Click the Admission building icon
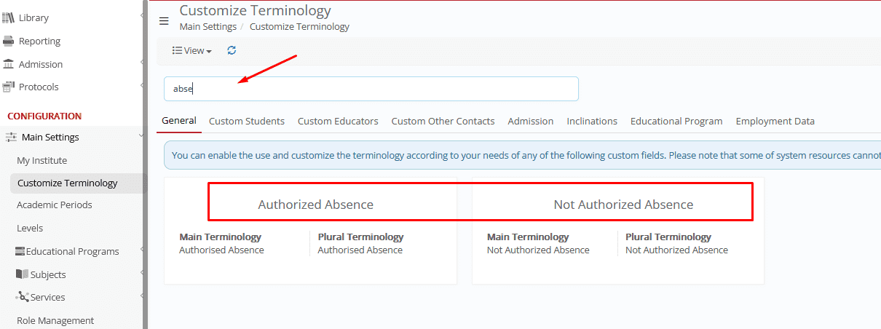Image resolution: width=881 pixels, height=329 pixels. (8, 64)
